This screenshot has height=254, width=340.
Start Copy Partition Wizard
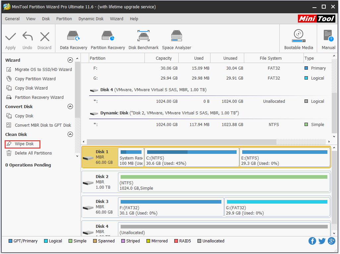[35, 79]
